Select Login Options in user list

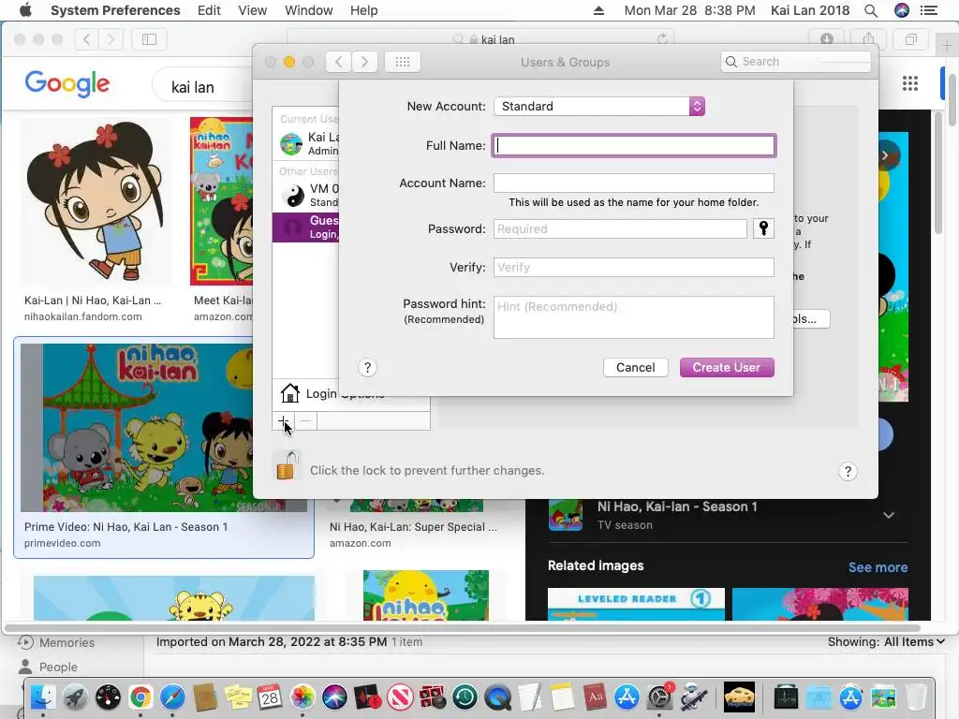click(x=345, y=394)
